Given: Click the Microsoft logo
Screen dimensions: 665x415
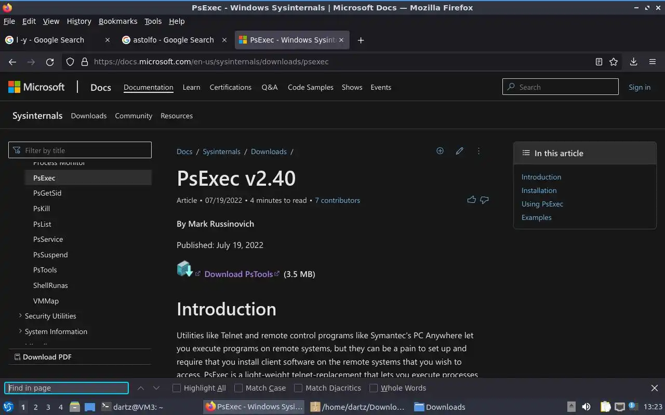Looking at the screenshot, I should (36, 87).
